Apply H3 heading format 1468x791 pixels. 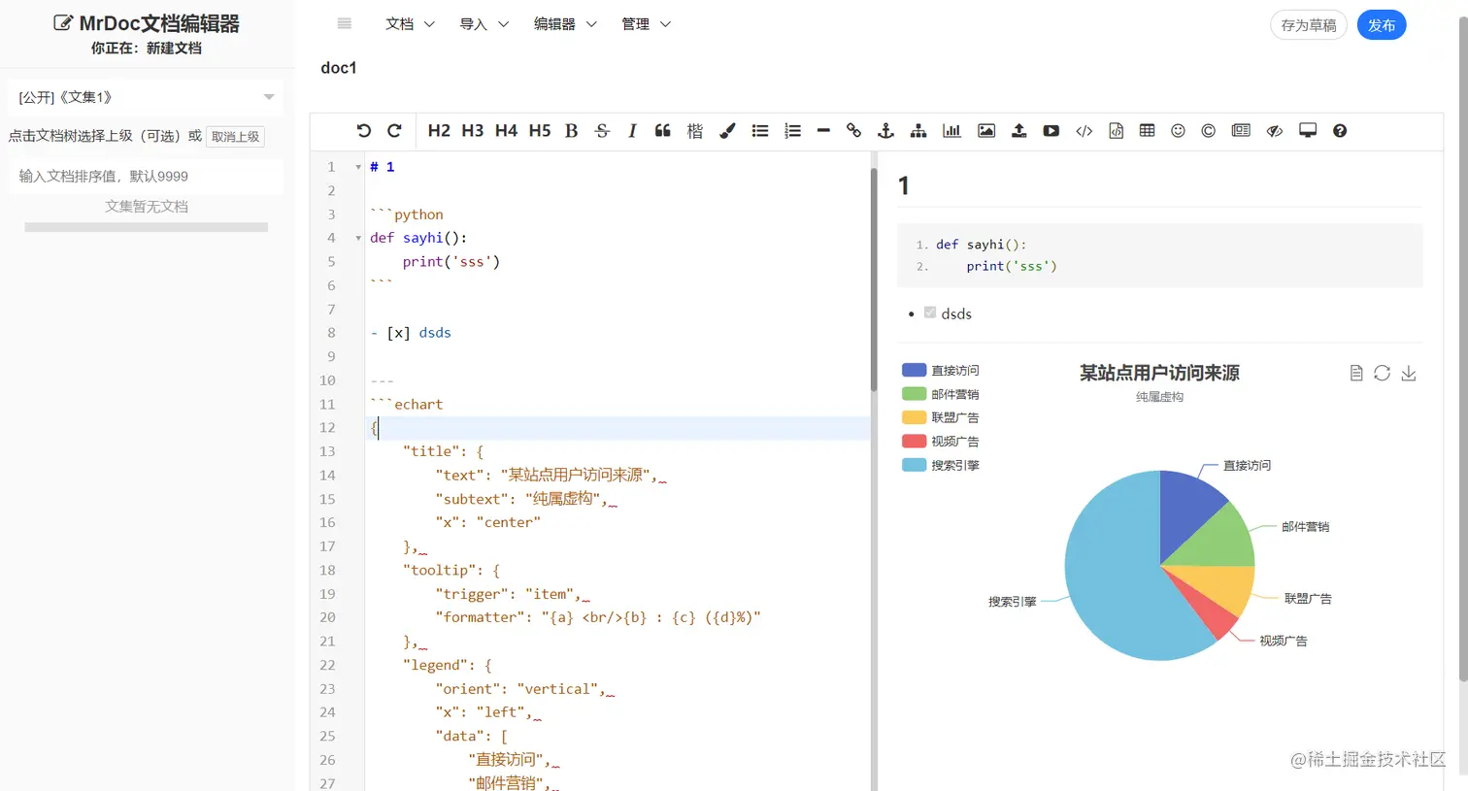[473, 131]
